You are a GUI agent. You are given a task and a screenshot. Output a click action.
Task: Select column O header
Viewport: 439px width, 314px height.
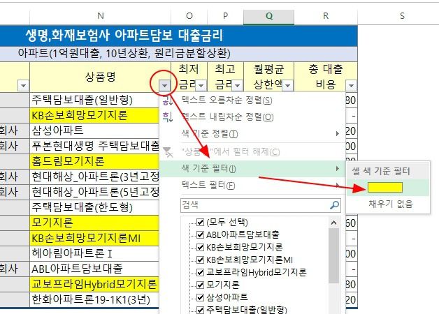[189, 16]
